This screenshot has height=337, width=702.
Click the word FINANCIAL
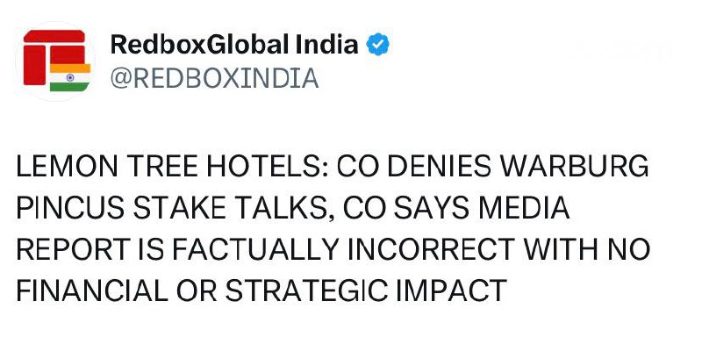[92, 290]
